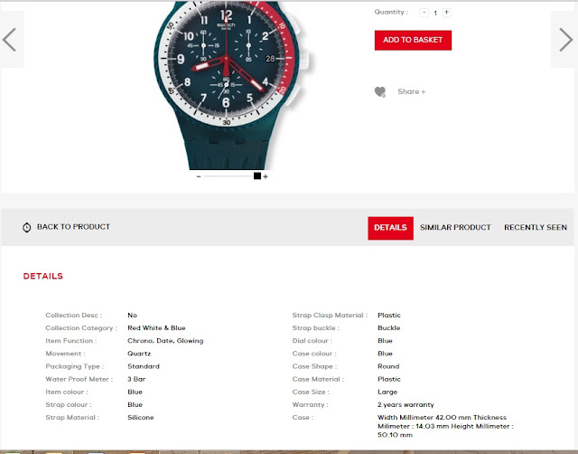Click the image zoom slider handle
The width and height of the screenshot is (578, 454).
point(257,176)
